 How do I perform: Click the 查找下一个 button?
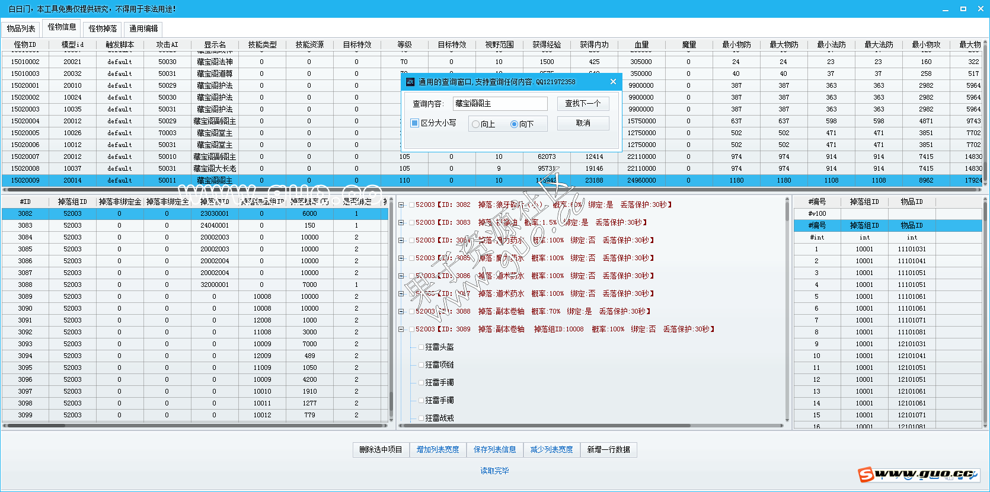583,103
